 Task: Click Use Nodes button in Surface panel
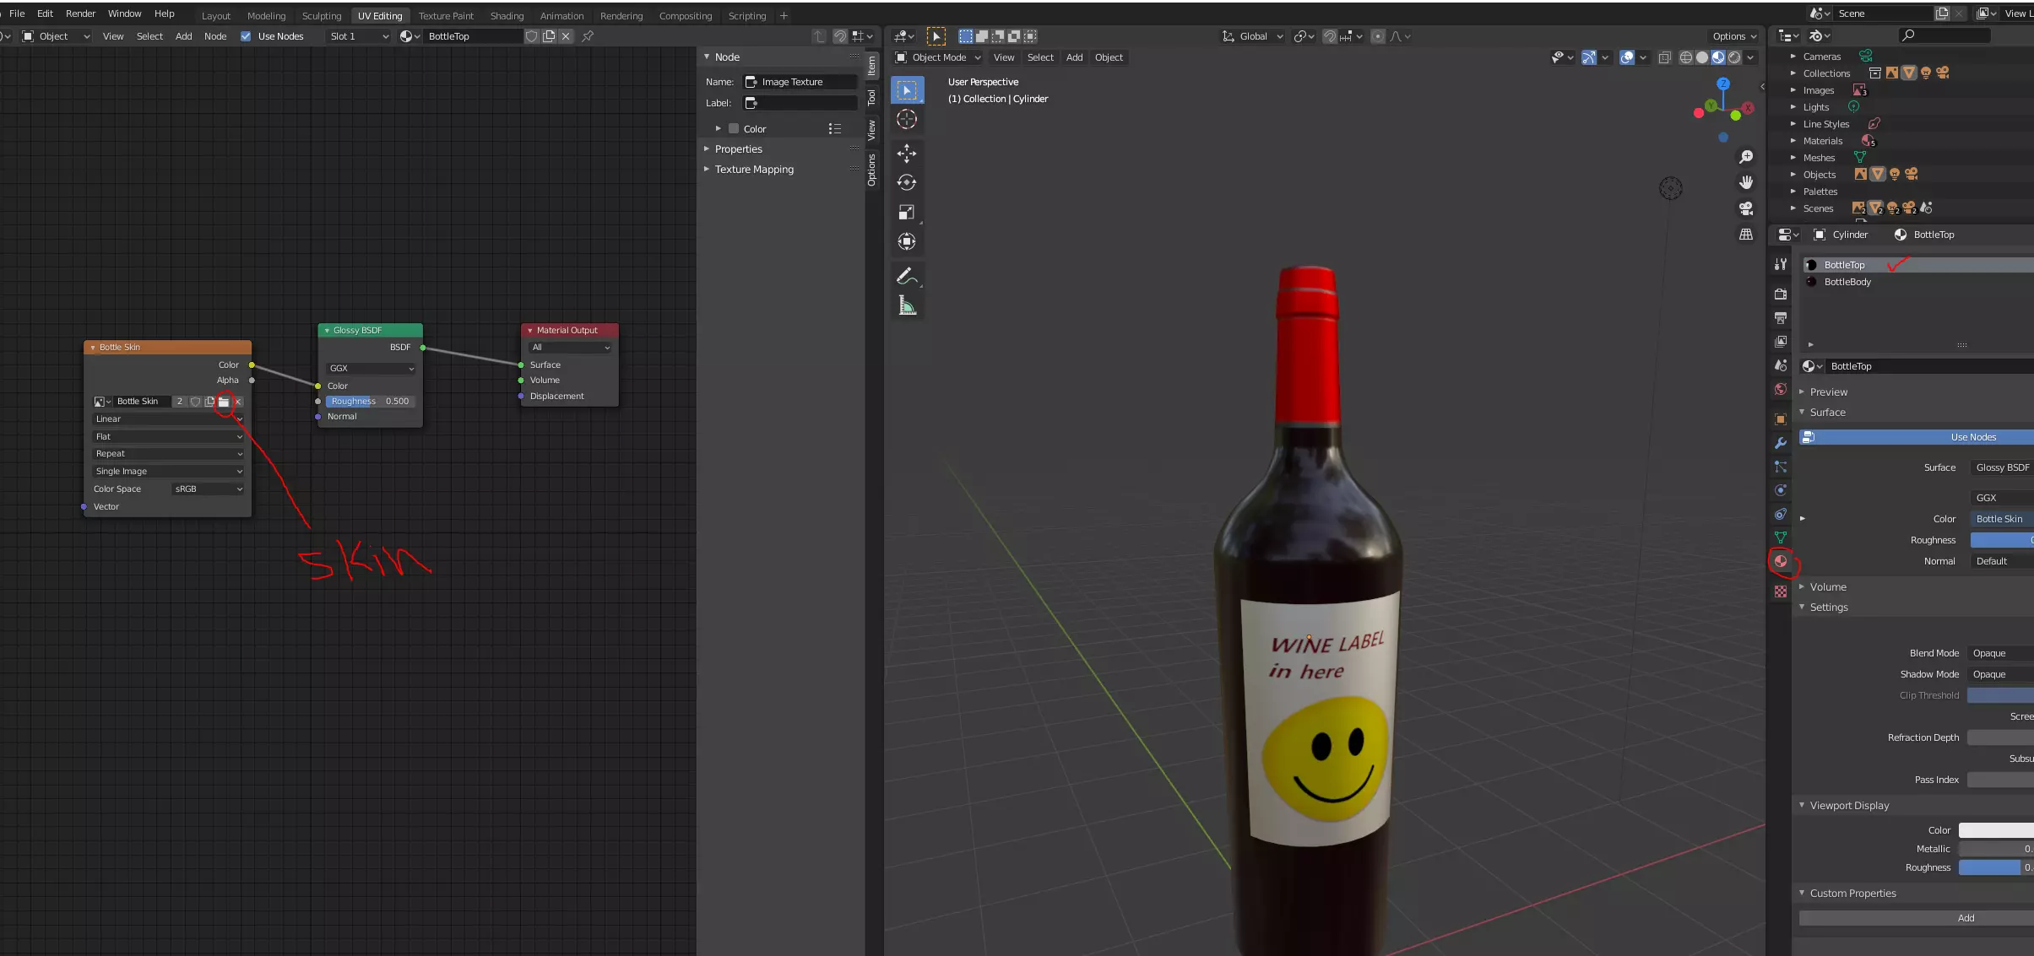[x=1916, y=437]
